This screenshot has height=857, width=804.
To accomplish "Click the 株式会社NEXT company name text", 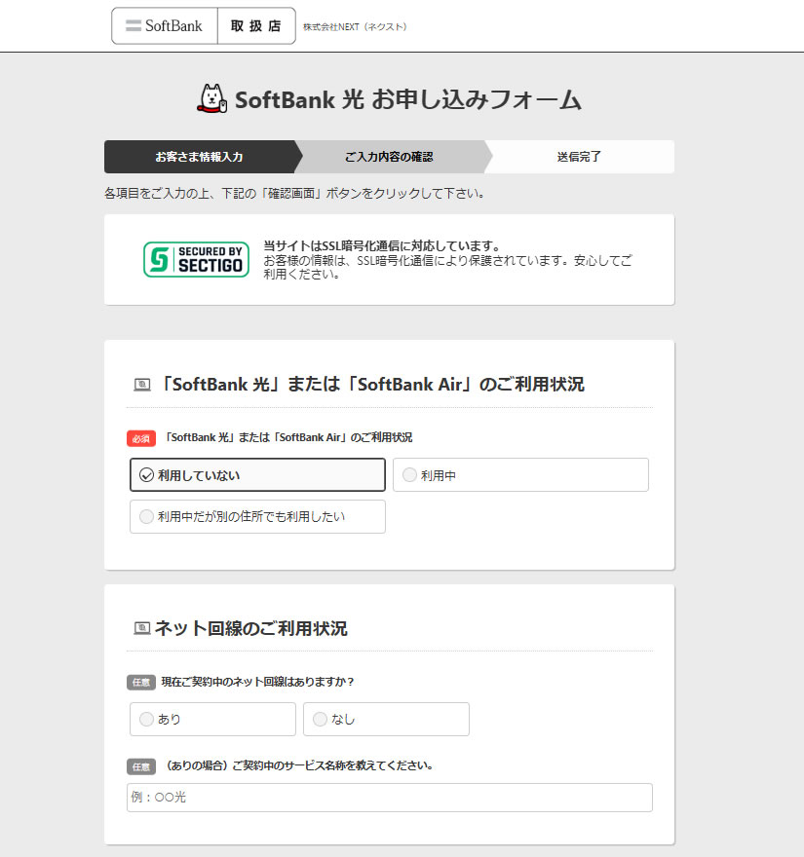I will (x=355, y=27).
